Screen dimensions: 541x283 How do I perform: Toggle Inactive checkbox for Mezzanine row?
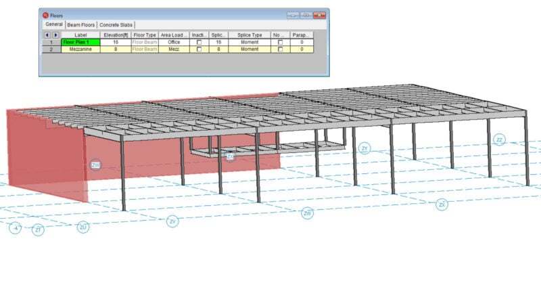[199, 49]
